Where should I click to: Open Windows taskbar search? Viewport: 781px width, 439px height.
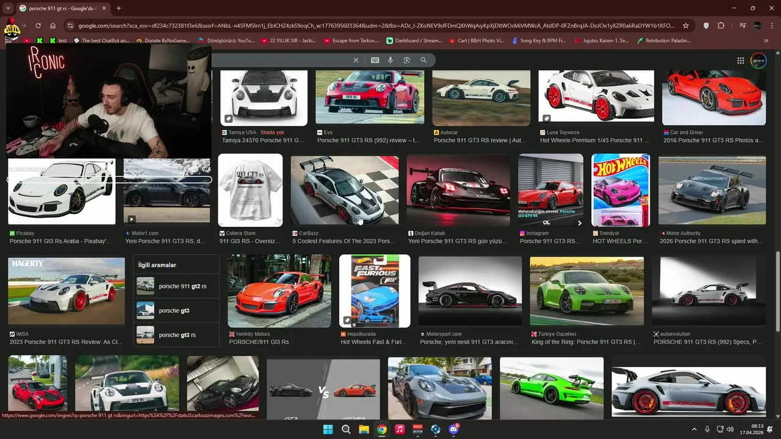pyautogui.click(x=346, y=429)
